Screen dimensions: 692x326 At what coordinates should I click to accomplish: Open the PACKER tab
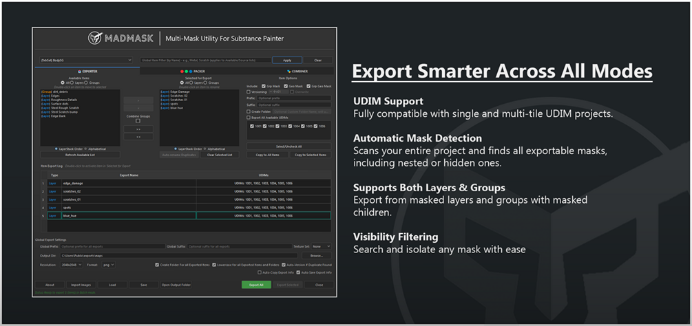(x=193, y=71)
